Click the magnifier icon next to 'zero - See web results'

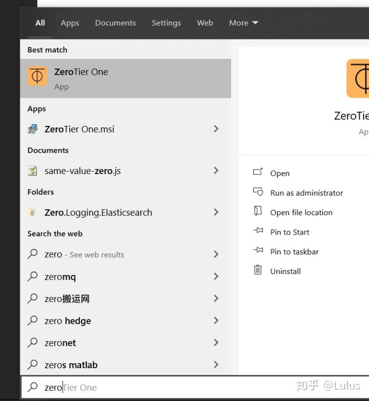click(32, 254)
